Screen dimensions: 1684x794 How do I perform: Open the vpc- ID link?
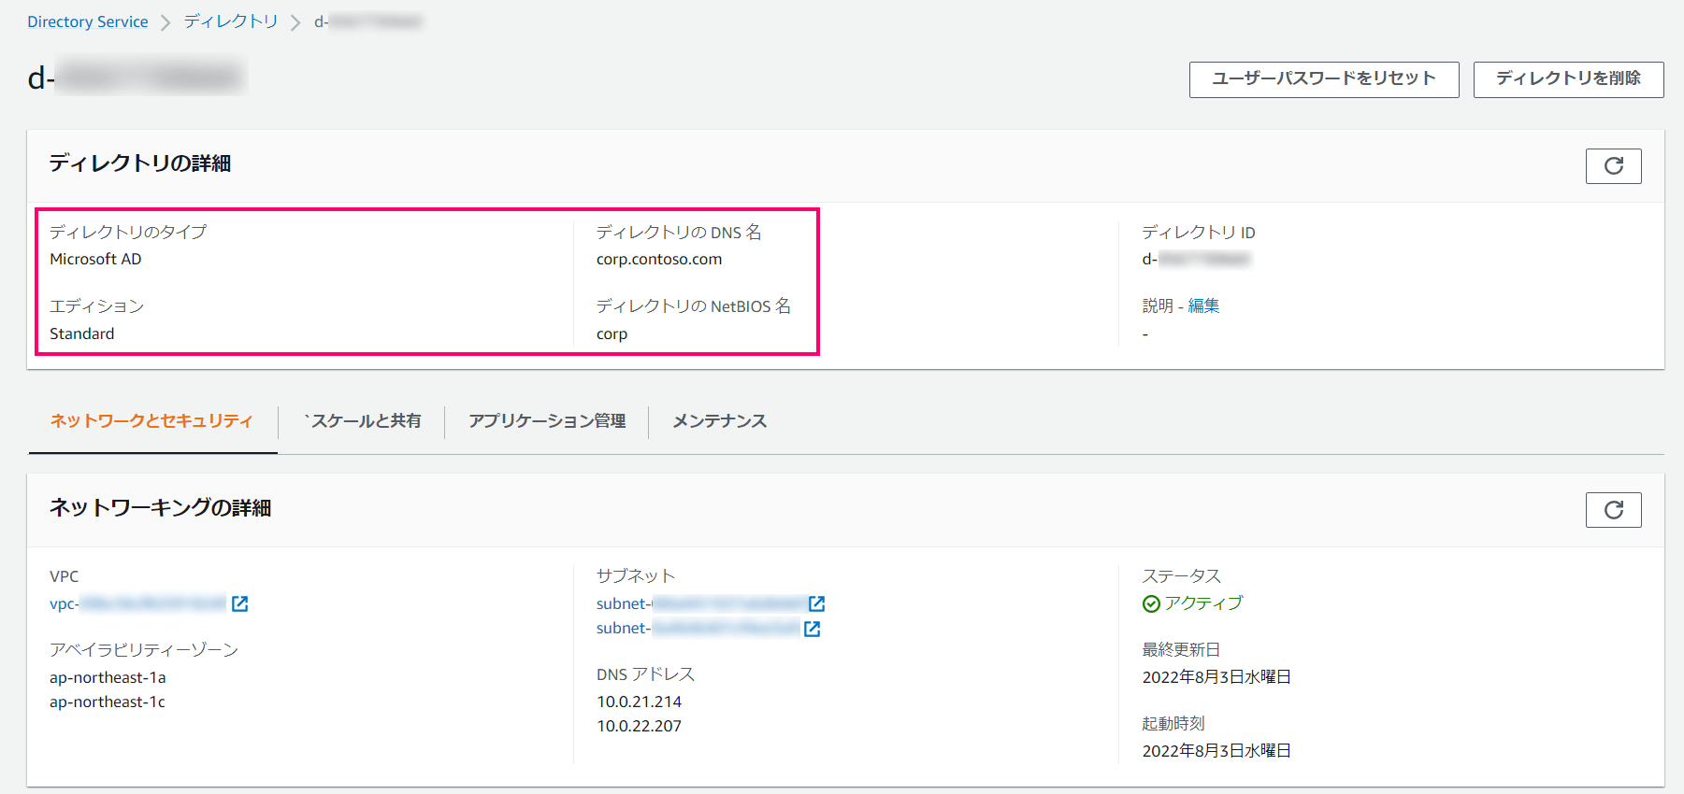click(137, 604)
